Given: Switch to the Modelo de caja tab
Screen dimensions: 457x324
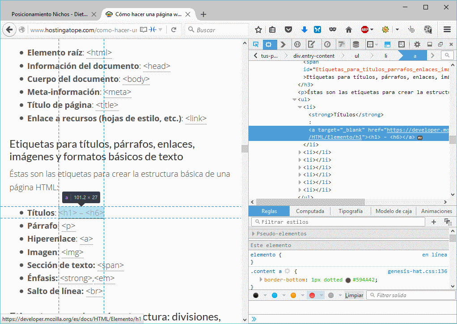Looking at the screenshot, I should point(394,211).
